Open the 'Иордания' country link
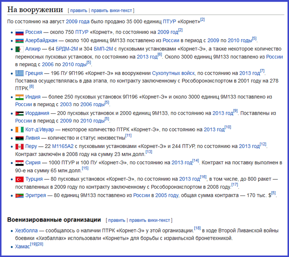289x257 pixels. [37, 113]
